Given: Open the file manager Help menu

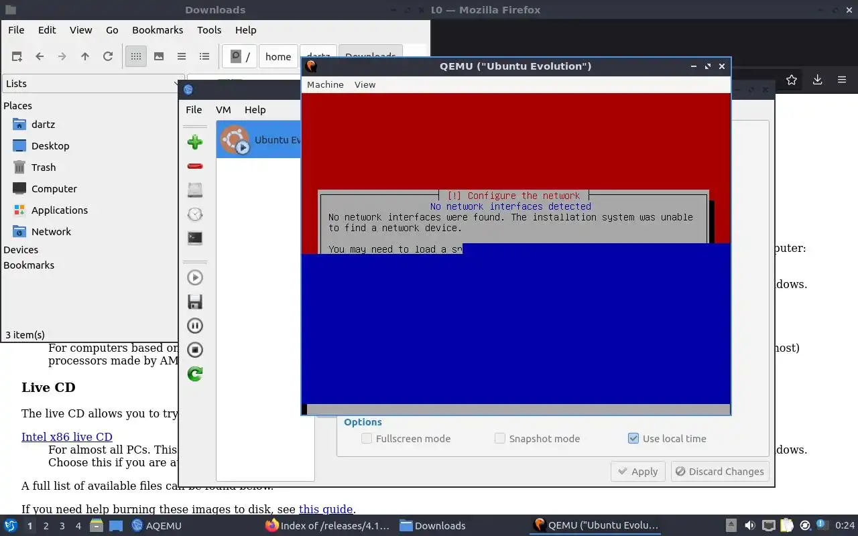Looking at the screenshot, I should [x=245, y=30].
